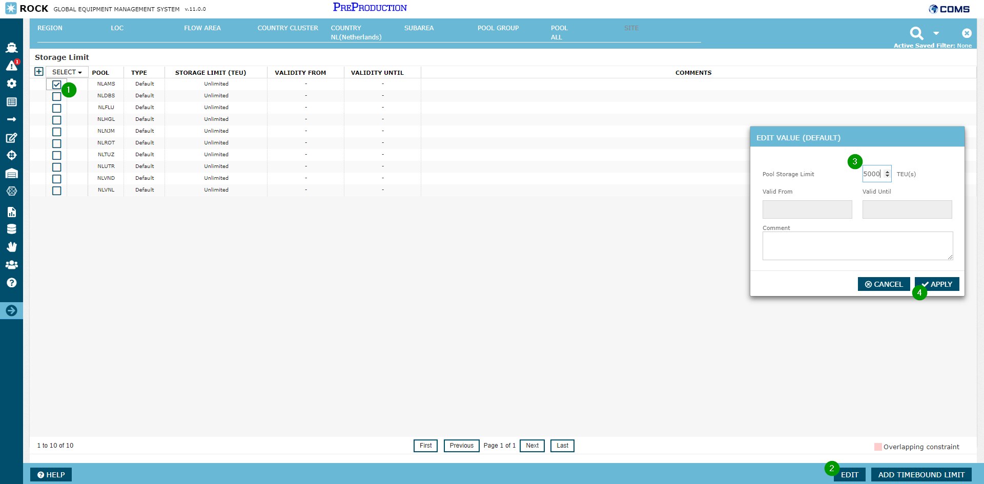Open the ship icon in sidebar
Viewport: 984px width, 484px height.
click(11, 48)
